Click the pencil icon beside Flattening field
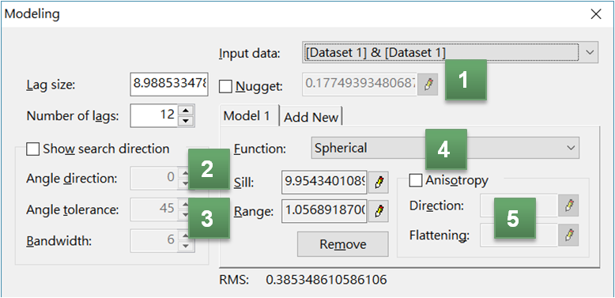The image size is (615, 298). [x=568, y=235]
